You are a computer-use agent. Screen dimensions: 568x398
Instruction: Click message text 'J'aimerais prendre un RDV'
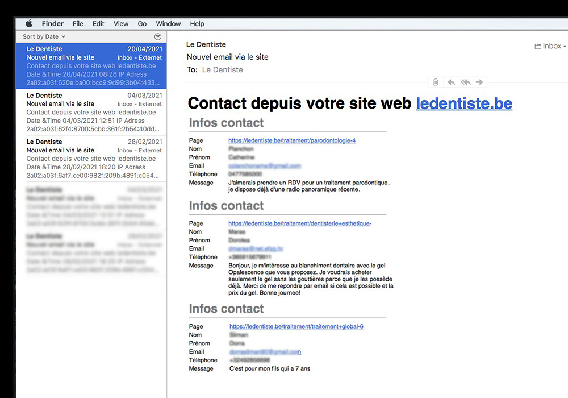pyautogui.click(x=309, y=186)
